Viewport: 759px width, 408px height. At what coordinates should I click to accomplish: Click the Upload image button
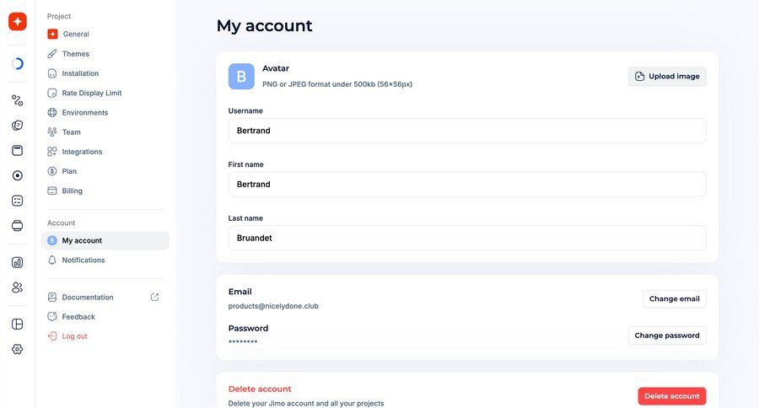(667, 77)
